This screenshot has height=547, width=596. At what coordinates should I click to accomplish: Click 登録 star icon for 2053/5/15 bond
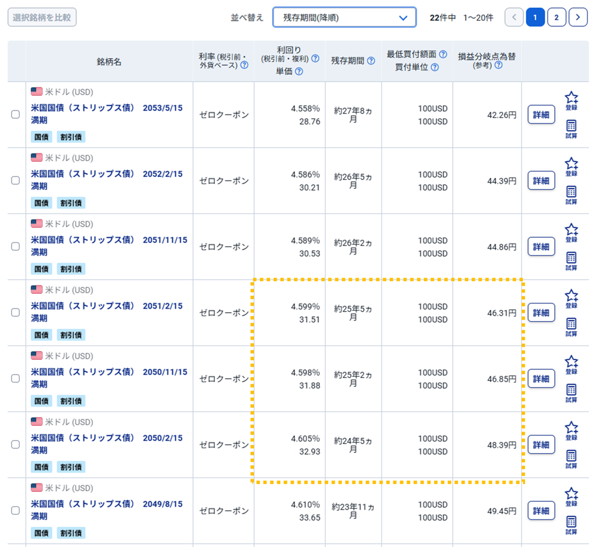click(571, 99)
